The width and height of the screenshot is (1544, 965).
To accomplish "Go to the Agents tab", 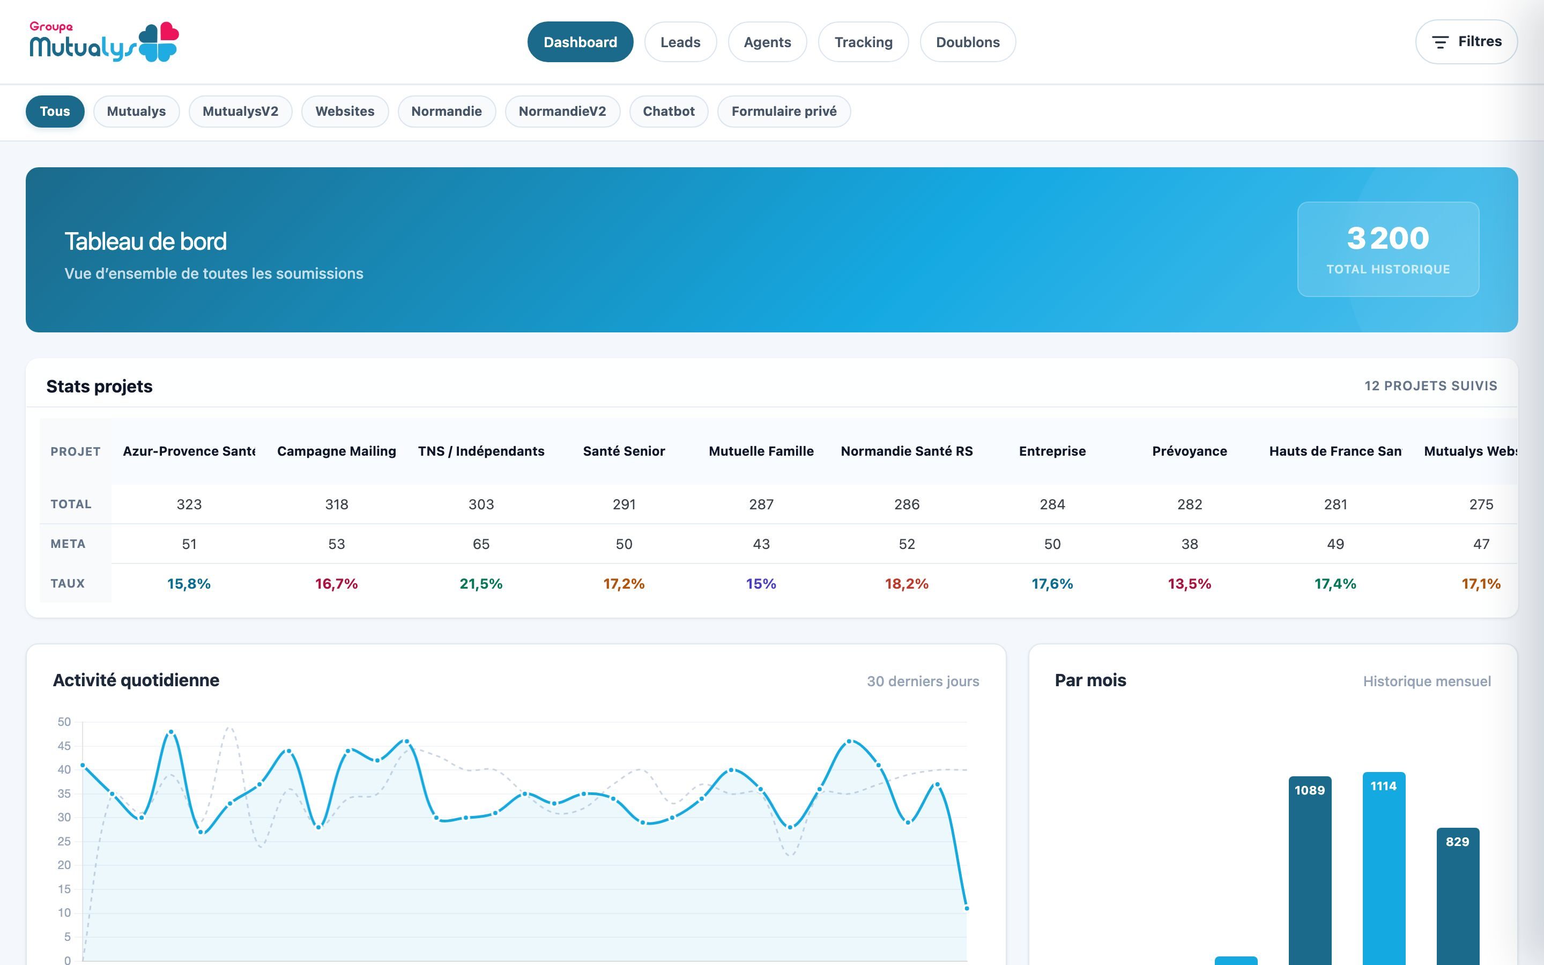I will (767, 42).
